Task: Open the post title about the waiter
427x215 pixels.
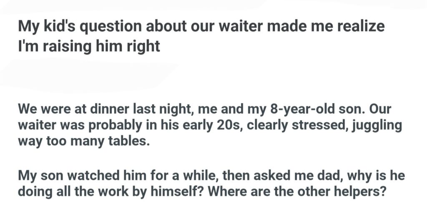Action: 200,27
